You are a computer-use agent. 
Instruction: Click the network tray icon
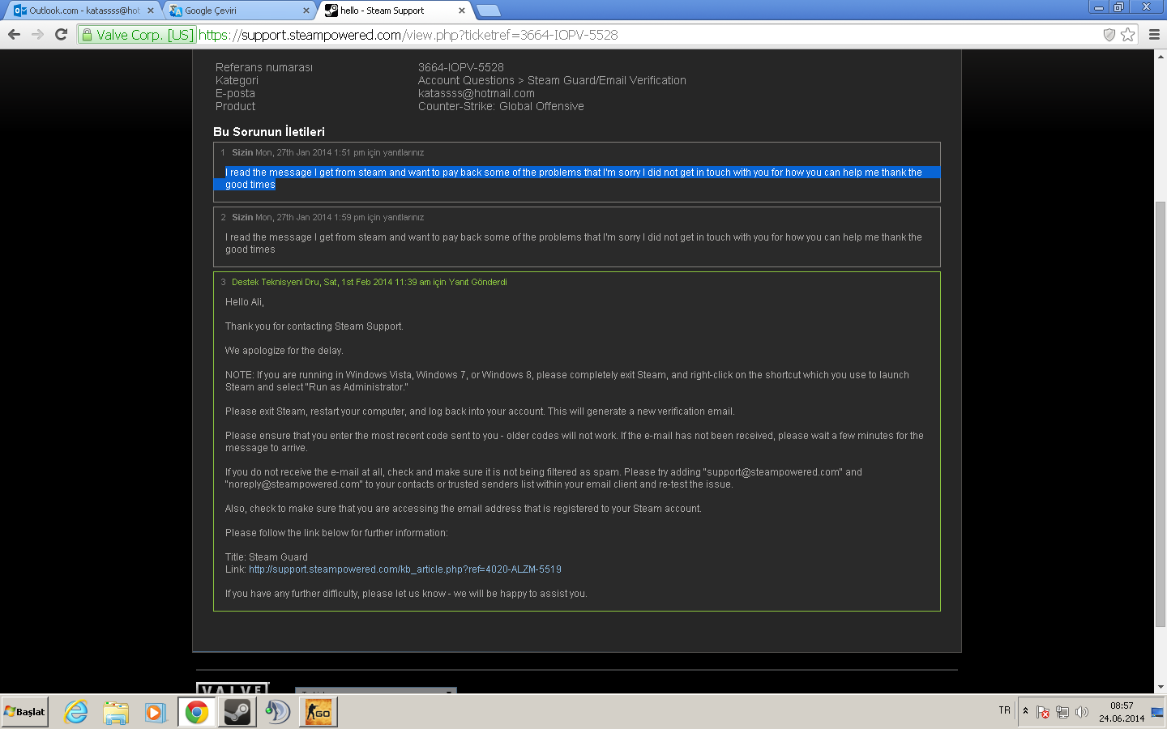pos(1062,712)
